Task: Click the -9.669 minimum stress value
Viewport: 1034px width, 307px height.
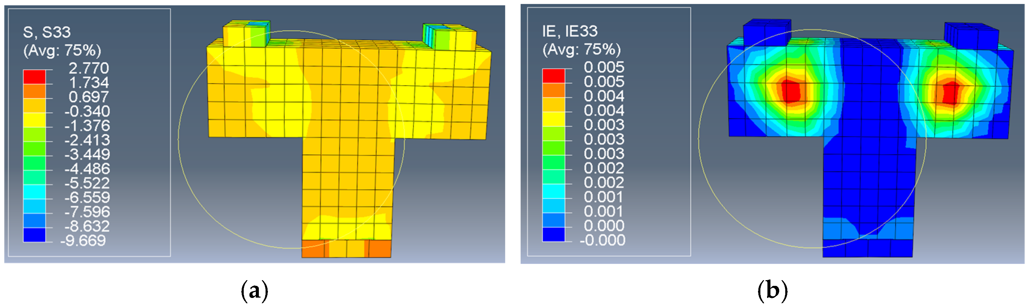Action: [x=83, y=241]
